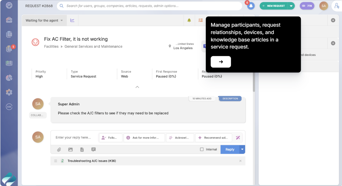
Task: Open the knowledge base book icon
Action: point(9,63)
